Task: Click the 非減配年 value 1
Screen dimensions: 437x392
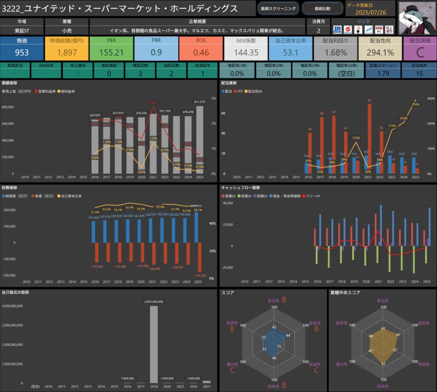Action: coord(203,73)
